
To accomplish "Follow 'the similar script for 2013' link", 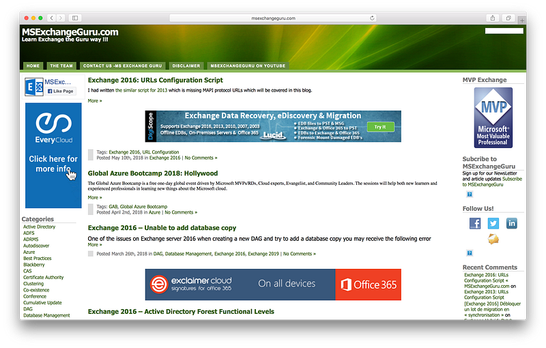I will pyautogui.click(x=141, y=90).
